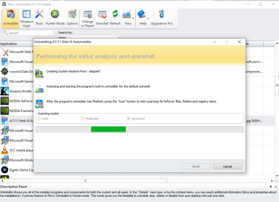This screenshot has height=202, width=279.
Task: Select the Icewind Dale row text
Action: point(21,72)
